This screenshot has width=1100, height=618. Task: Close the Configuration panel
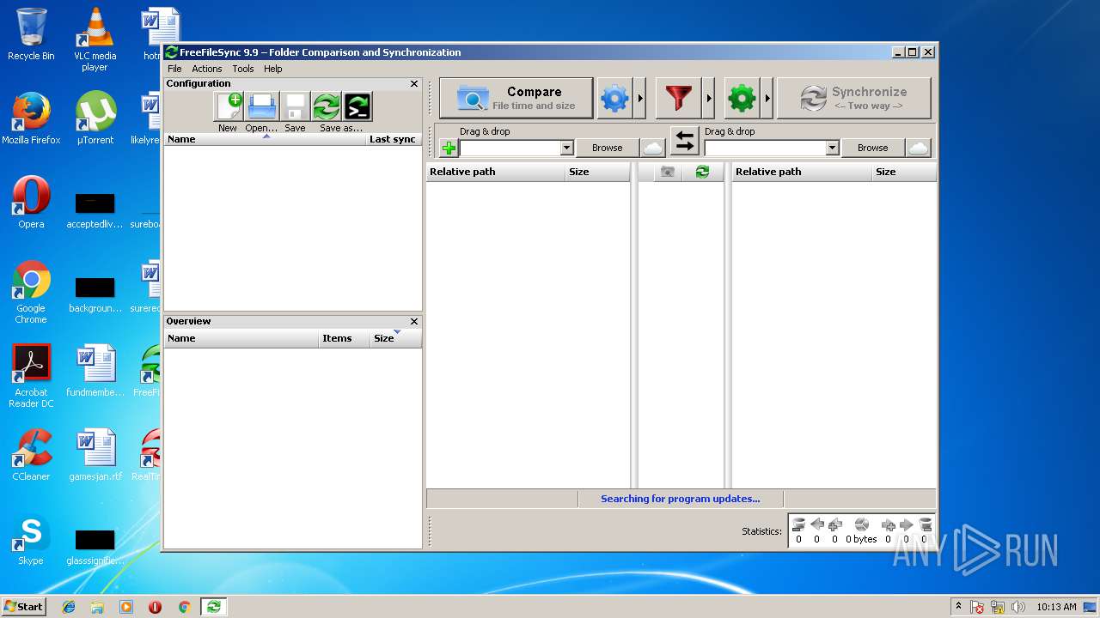414,83
